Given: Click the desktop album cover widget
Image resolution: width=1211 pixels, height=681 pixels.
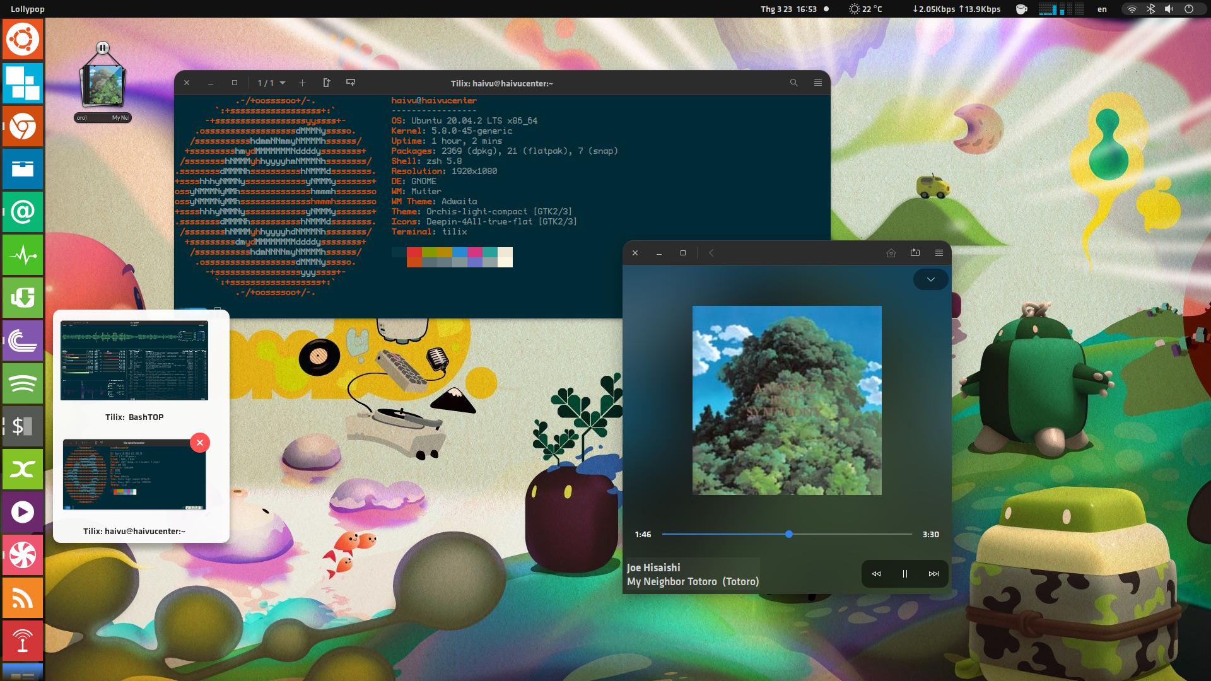Looking at the screenshot, I should point(102,85).
